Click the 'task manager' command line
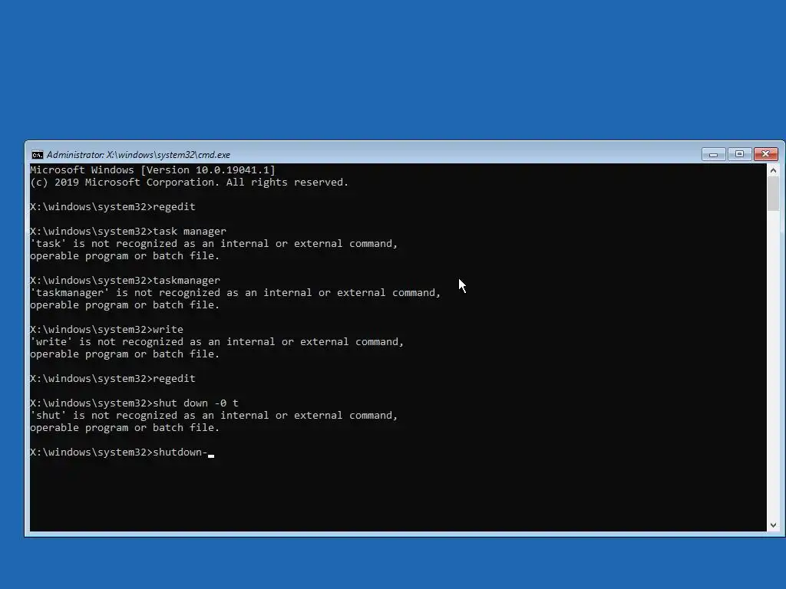 [128, 232]
